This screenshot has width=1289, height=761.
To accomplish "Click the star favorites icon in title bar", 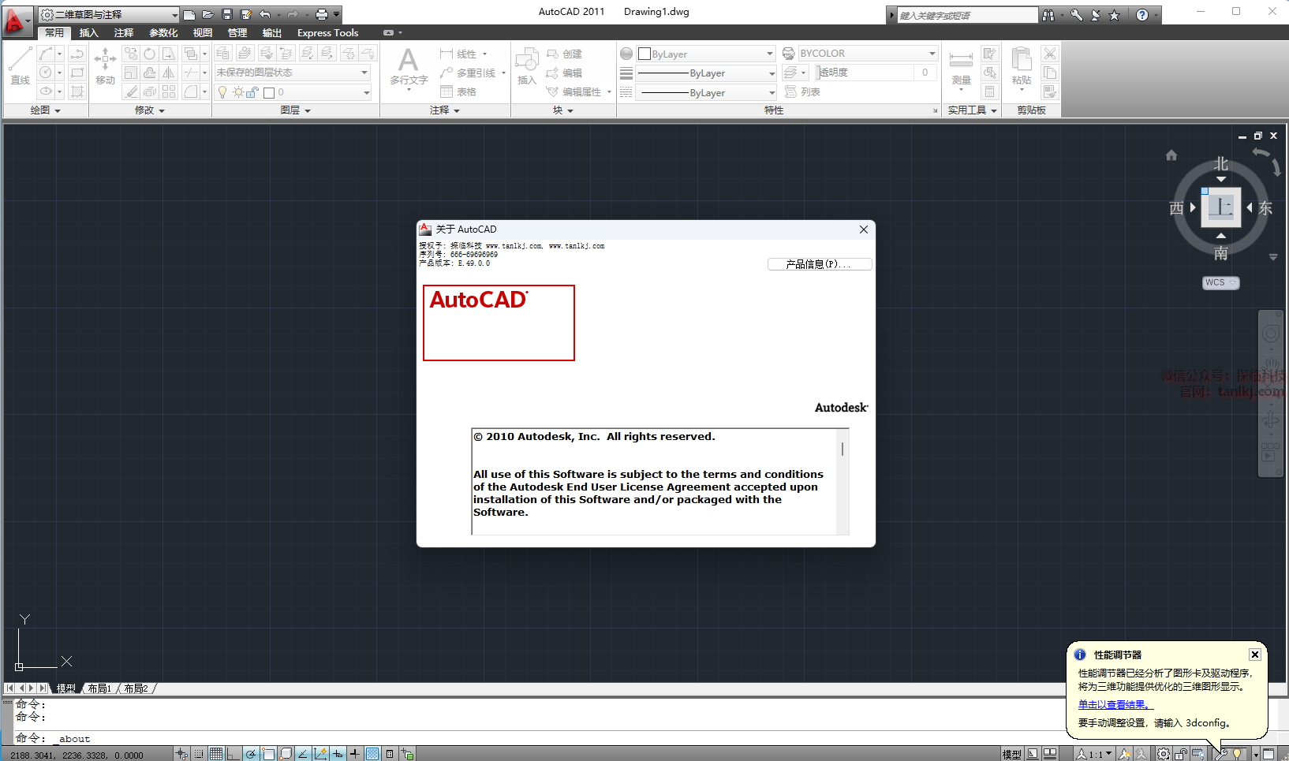I will pos(1114,15).
